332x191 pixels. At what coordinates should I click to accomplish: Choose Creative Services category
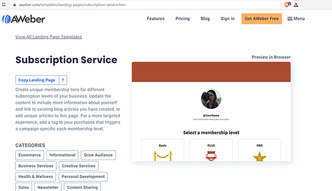(78, 166)
